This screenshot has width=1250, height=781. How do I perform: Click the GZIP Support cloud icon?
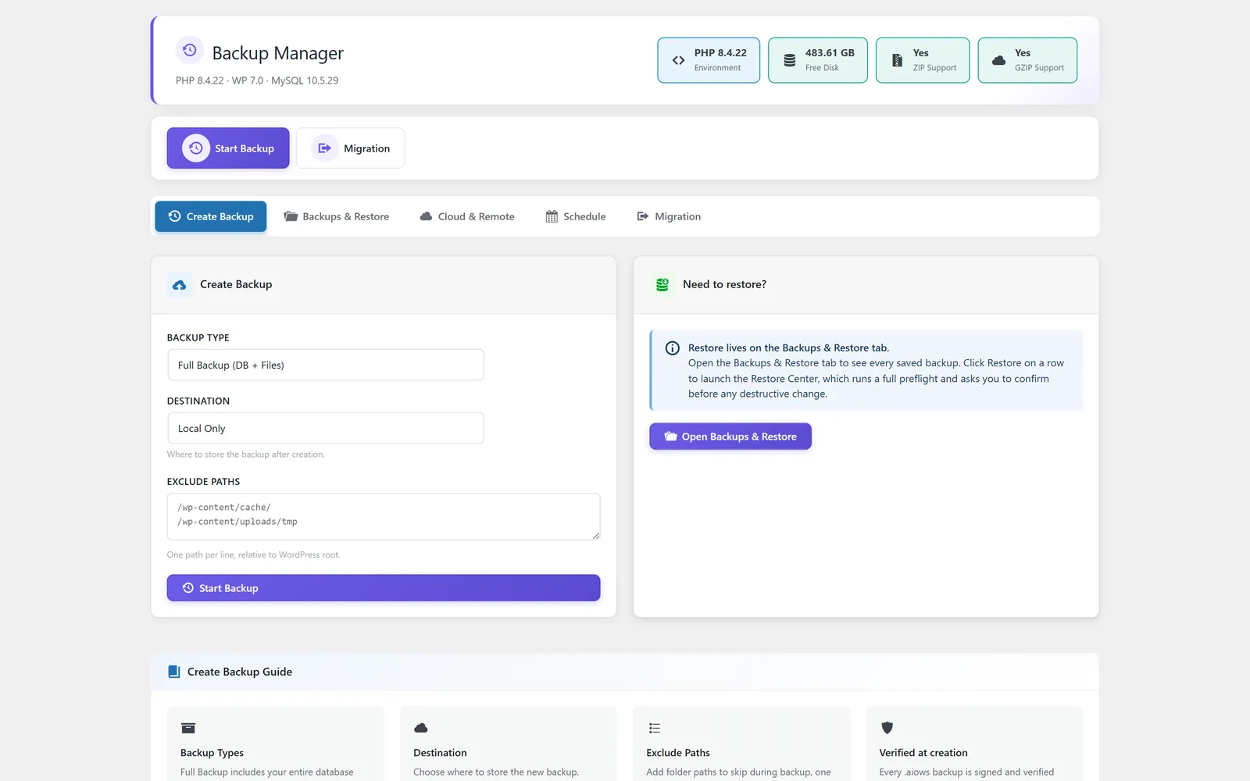pos(998,60)
